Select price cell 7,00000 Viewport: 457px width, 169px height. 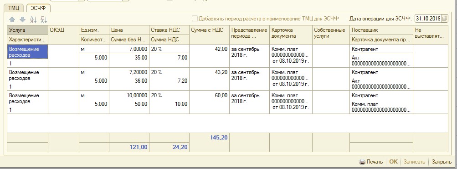click(129, 49)
